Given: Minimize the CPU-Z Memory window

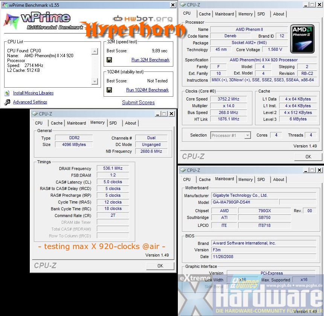Looking at the screenshot, I should coord(158,114).
